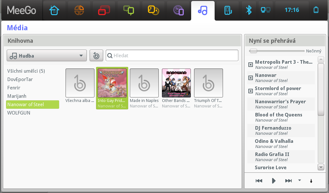Click the battery status icon
This screenshot has height=193, width=329.
pyautogui.click(x=316, y=10)
